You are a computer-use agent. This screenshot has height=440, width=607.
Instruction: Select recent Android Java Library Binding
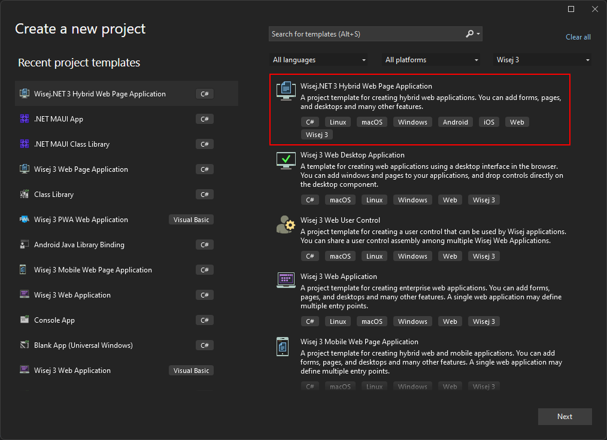point(126,245)
